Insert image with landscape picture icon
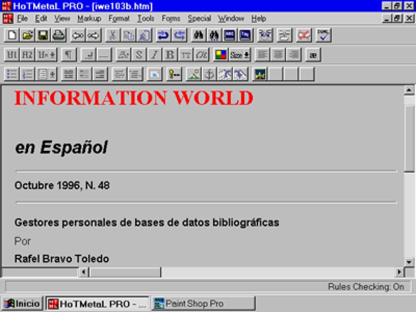Screen dimensions: 416x312 coord(194,74)
